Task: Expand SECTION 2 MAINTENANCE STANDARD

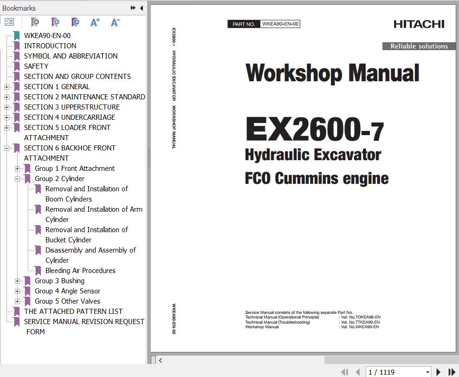Action: (7, 97)
